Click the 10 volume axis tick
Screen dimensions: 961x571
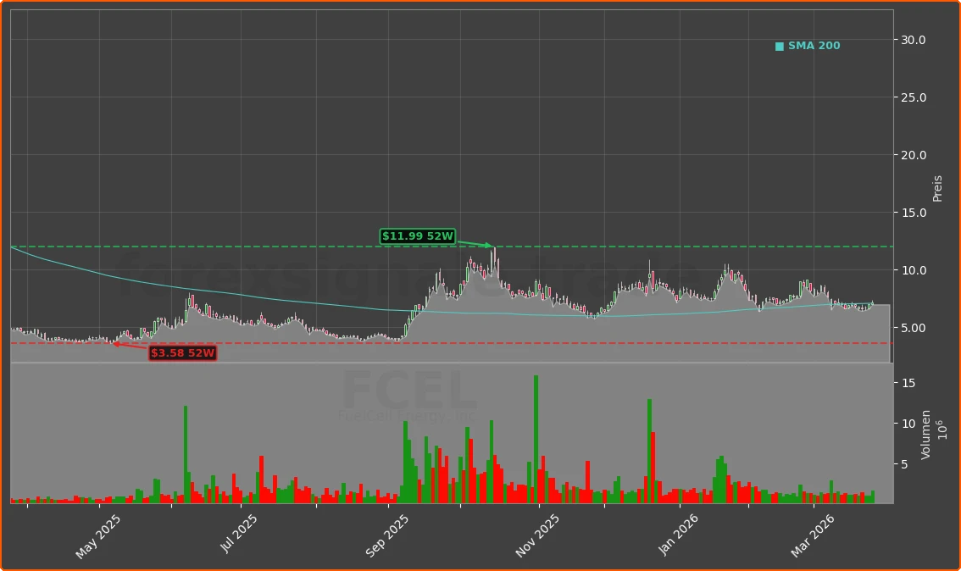click(x=908, y=424)
